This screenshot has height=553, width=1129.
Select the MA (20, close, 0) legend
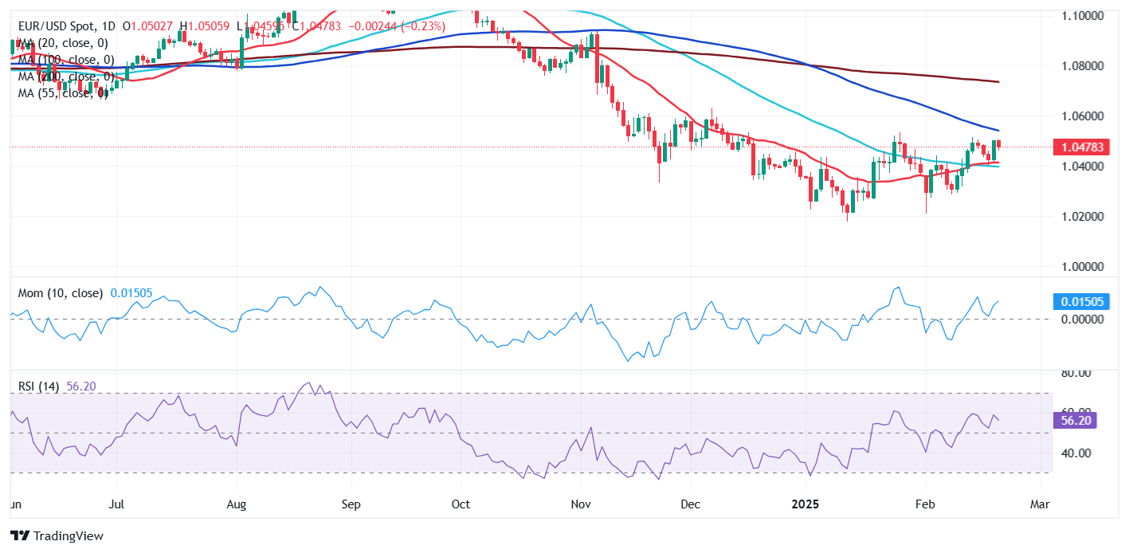pos(63,43)
